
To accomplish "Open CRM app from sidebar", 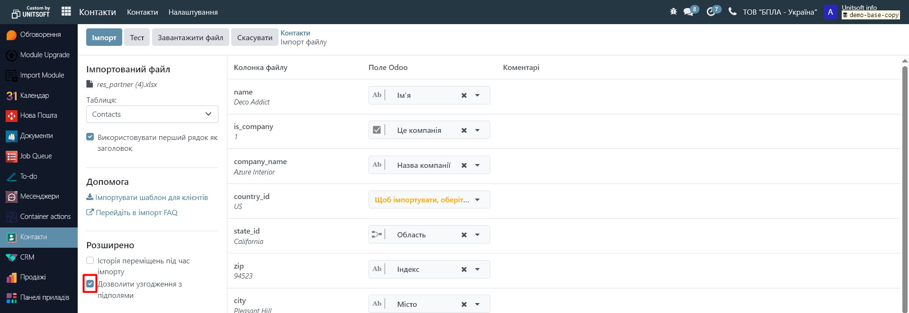I will pyautogui.click(x=27, y=257).
